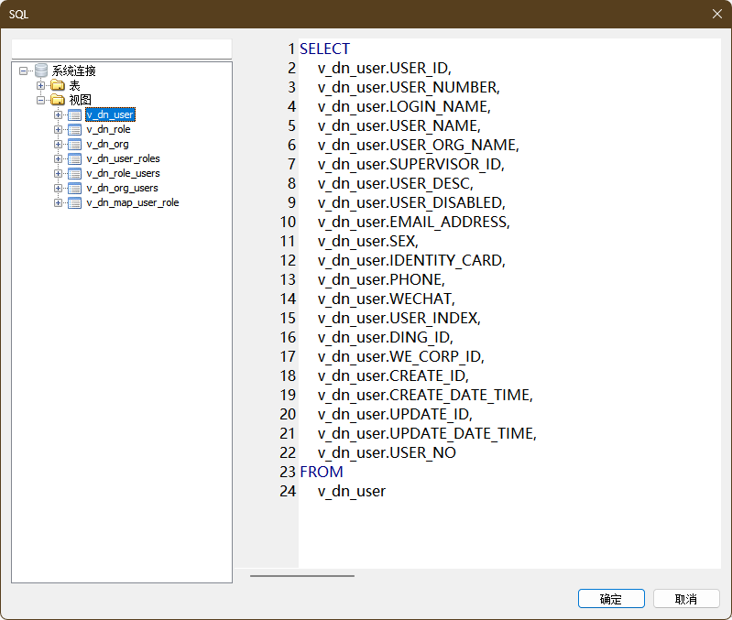Click the 表 folder icon

tap(58, 85)
